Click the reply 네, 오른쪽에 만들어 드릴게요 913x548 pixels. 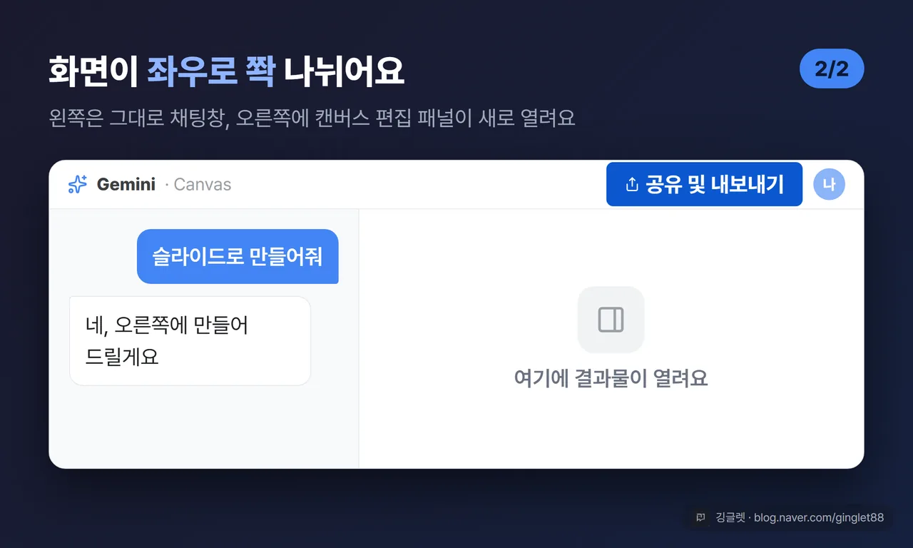pos(190,341)
